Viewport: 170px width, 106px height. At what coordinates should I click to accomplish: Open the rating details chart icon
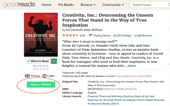point(91,35)
